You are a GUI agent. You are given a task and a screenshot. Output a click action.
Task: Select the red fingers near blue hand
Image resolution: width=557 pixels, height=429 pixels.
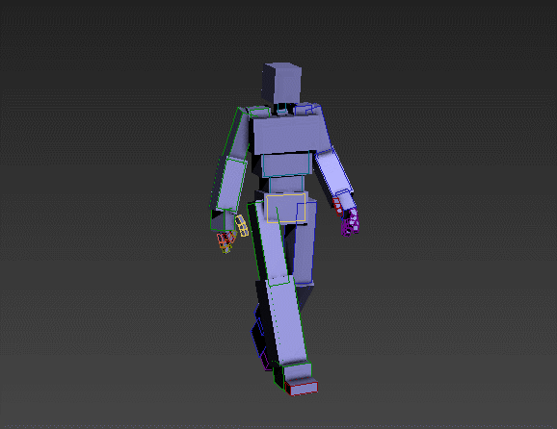337,207
